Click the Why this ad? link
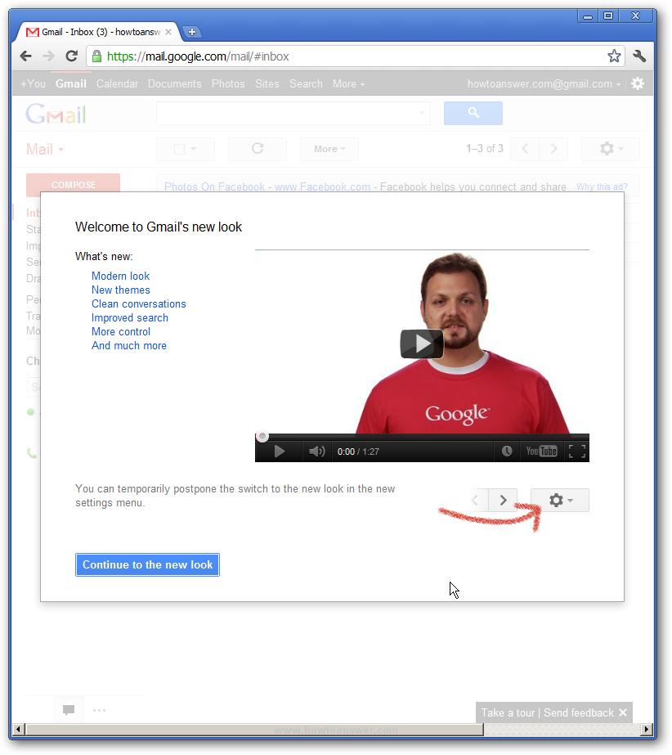This screenshot has width=672, height=755. point(602,187)
